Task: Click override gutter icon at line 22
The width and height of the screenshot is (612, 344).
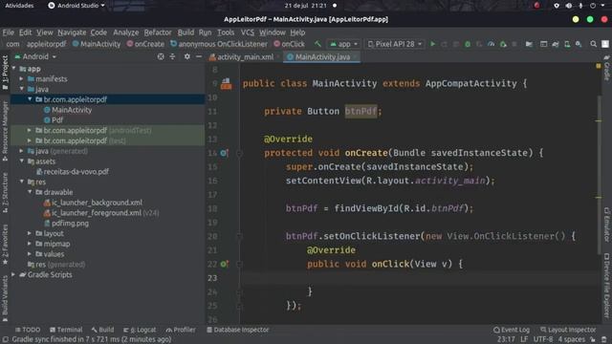Action: click(224, 264)
